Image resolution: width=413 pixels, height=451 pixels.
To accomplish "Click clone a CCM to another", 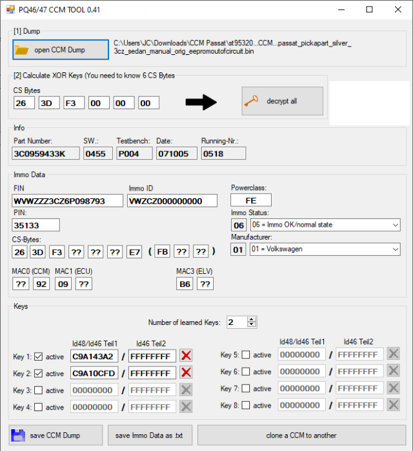I will click(x=301, y=435).
